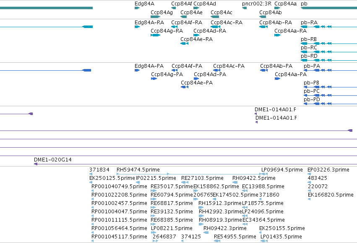Select the Edg84A gene arrow glyph

coord(137,8)
